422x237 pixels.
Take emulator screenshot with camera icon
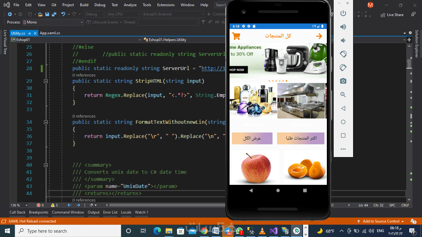[x=343, y=81]
